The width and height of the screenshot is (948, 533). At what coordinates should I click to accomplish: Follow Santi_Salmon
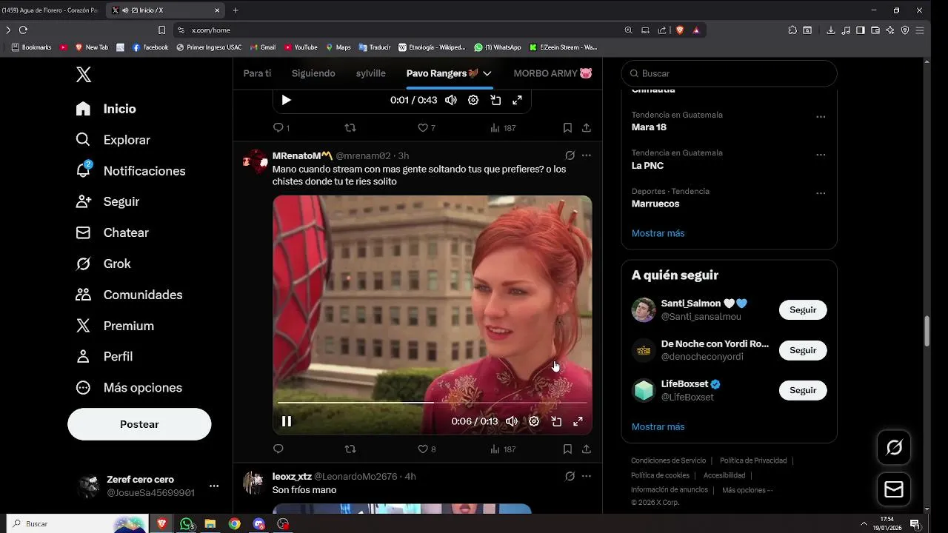[803, 310]
